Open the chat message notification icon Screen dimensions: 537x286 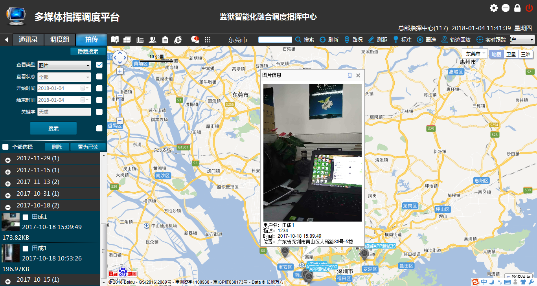pos(195,39)
